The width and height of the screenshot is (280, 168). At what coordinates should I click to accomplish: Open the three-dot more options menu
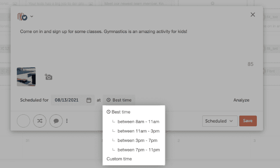[x=67, y=121]
